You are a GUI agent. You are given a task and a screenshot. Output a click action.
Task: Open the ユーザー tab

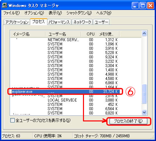click(x=101, y=22)
